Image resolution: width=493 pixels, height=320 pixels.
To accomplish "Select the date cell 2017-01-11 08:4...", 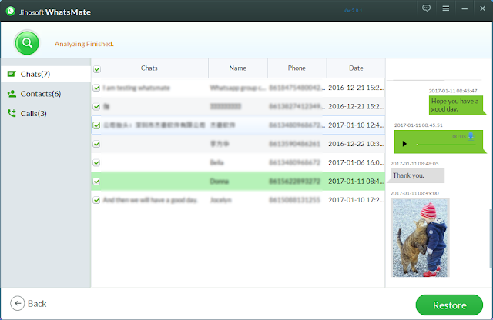I will 356,182.
